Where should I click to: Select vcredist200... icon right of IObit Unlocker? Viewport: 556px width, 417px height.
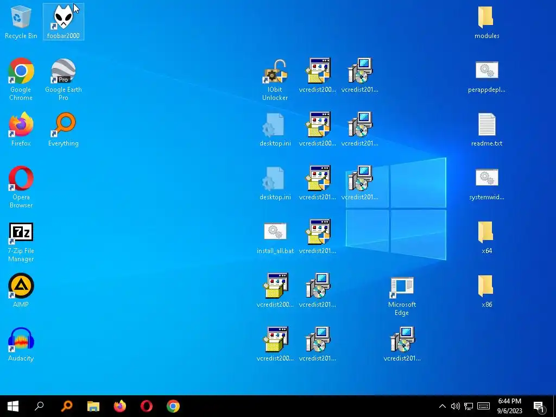point(317,76)
